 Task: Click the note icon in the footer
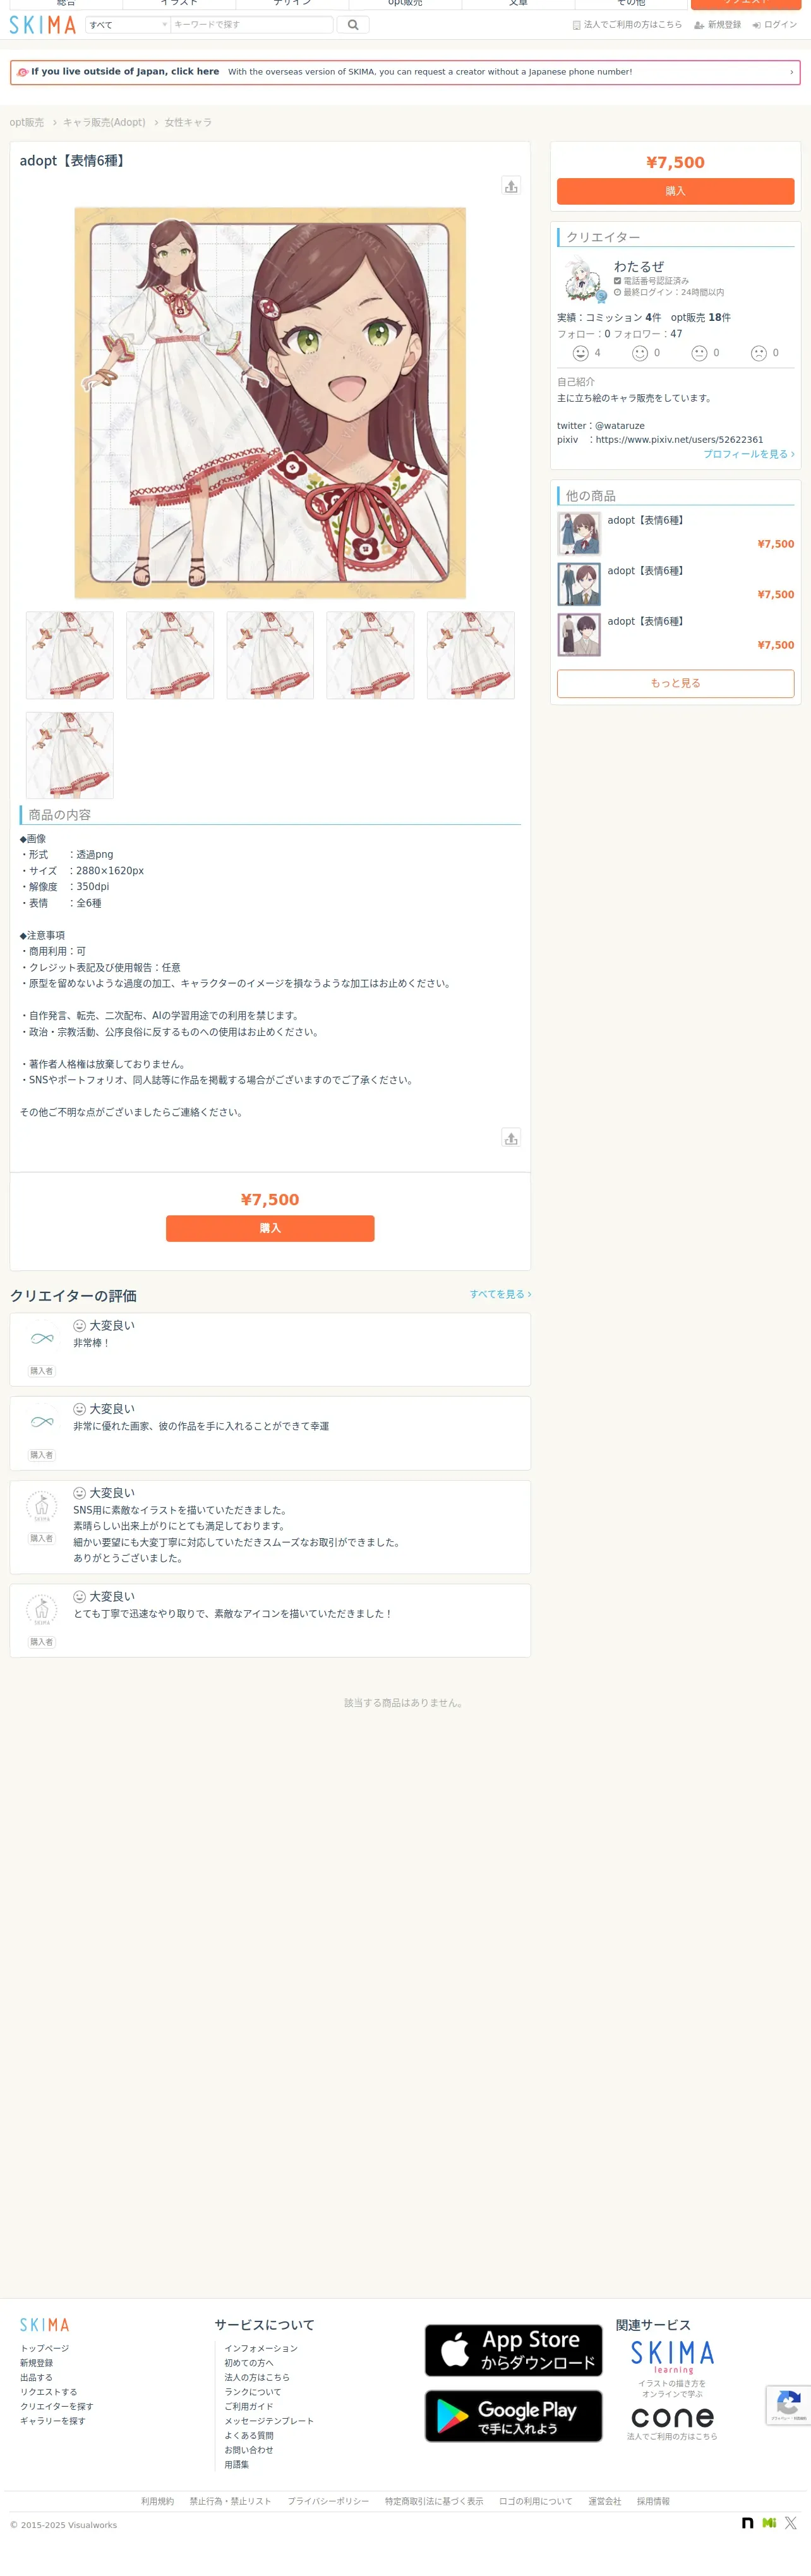click(x=747, y=2523)
